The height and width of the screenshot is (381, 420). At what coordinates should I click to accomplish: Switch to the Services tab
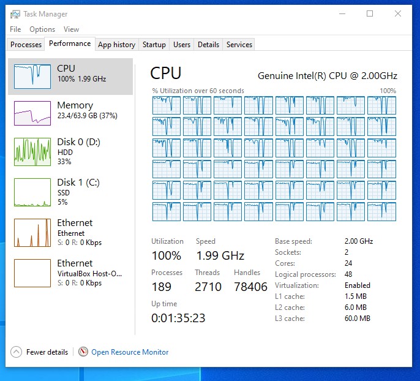[239, 45]
